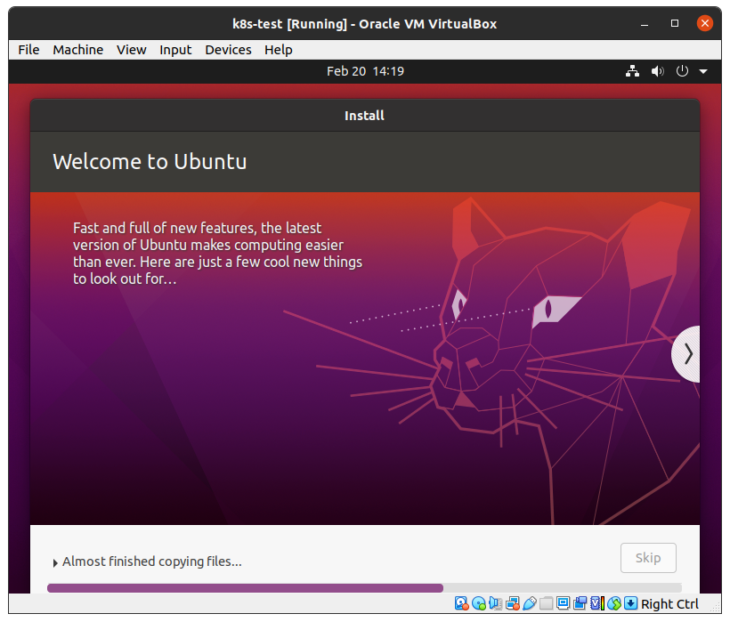Screen dimensions: 730x622
Task: Click the guest power icon
Action: (682, 71)
